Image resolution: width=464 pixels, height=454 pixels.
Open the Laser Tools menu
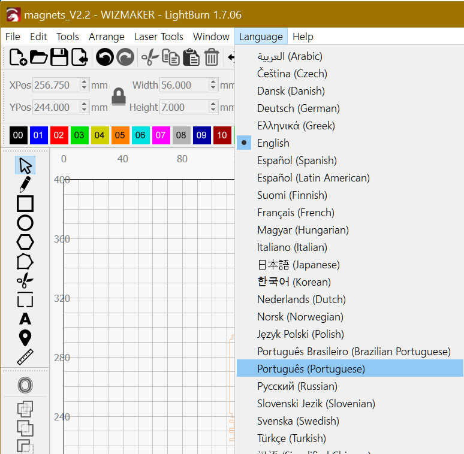point(159,37)
